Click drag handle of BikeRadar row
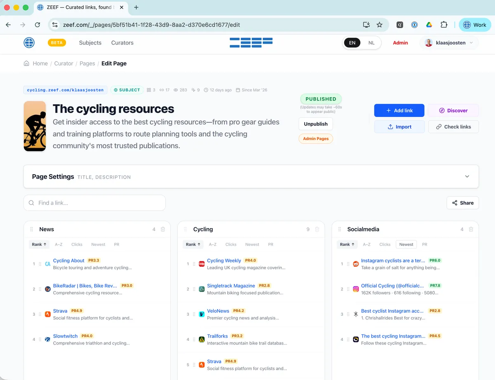495x380 pixels. coord(40,289)
